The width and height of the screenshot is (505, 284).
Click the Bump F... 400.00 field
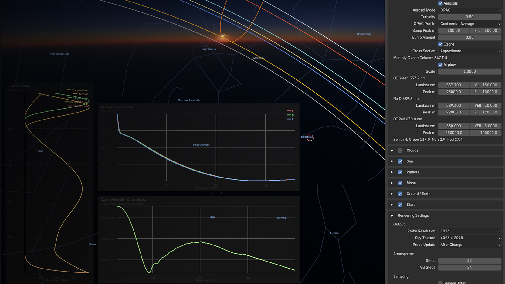click(x=486, y=31)
